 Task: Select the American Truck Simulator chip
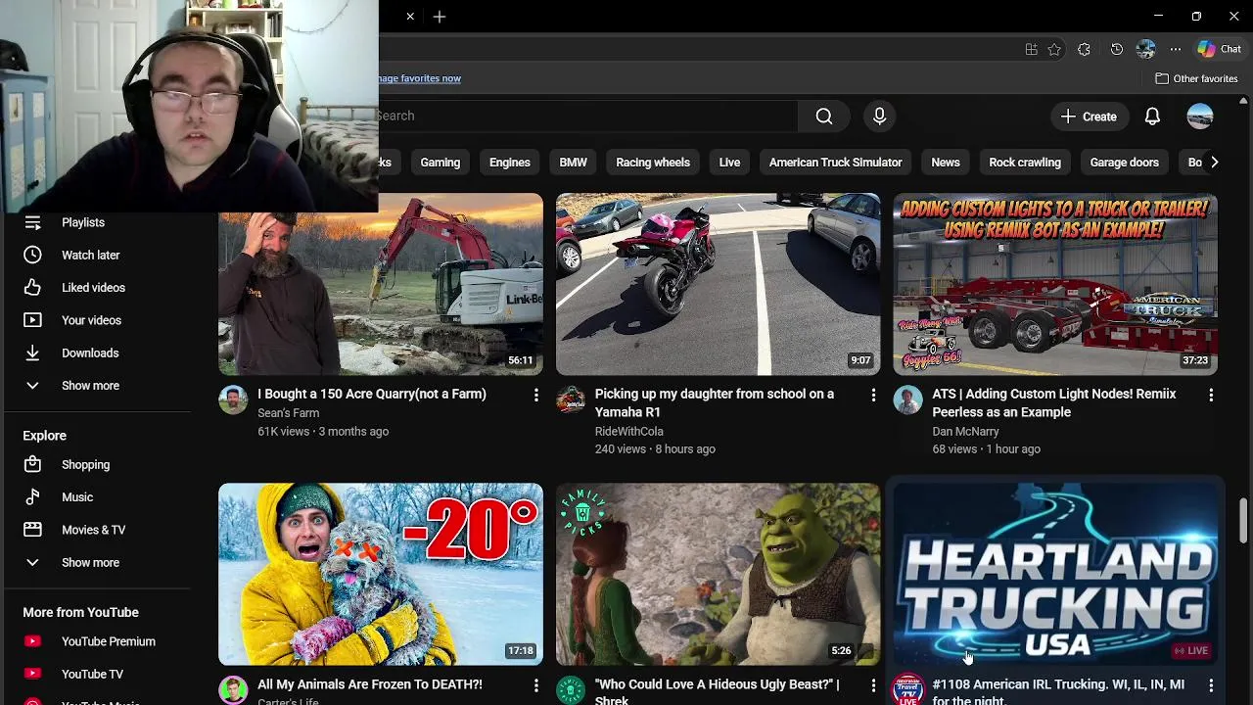tap(835, 163)
